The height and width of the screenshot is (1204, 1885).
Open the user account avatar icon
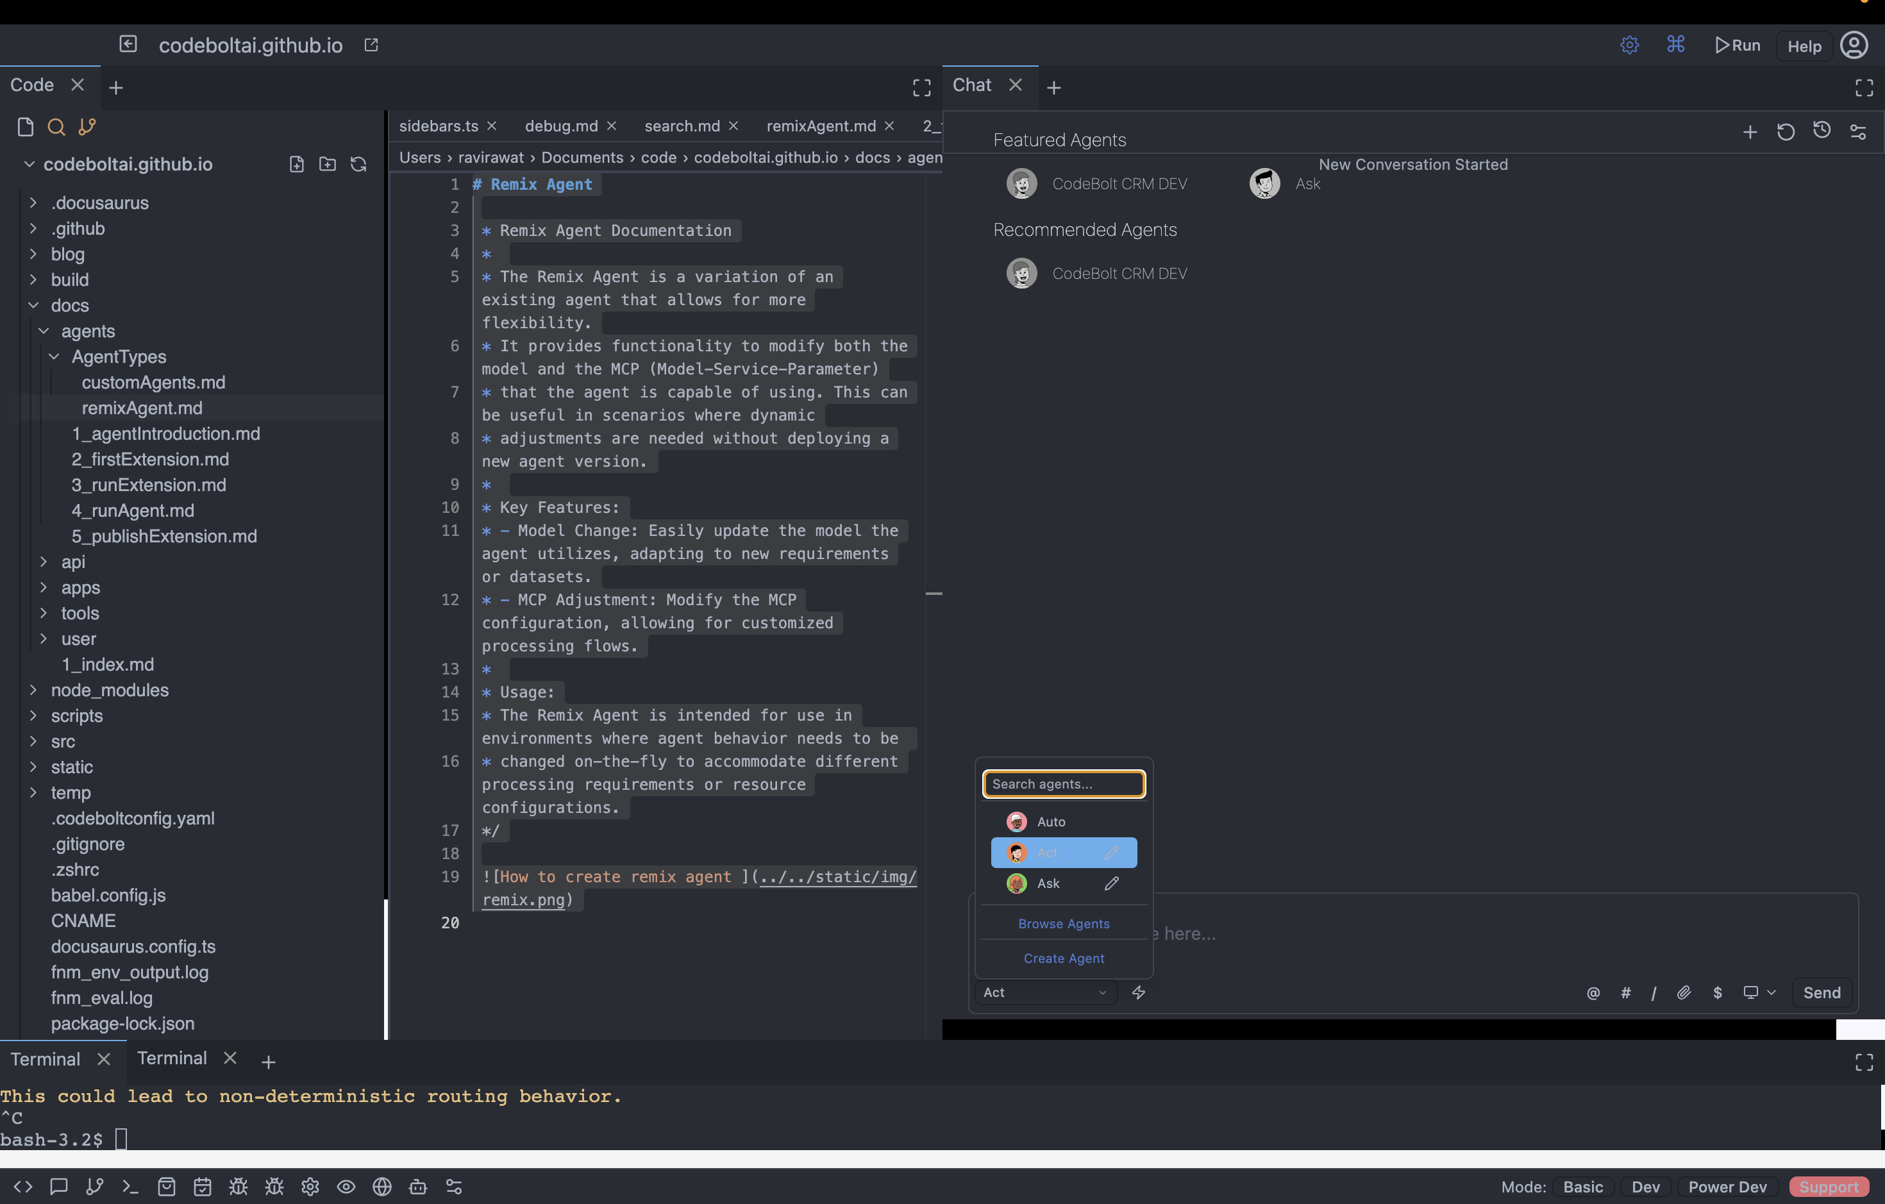point(1854,46)
